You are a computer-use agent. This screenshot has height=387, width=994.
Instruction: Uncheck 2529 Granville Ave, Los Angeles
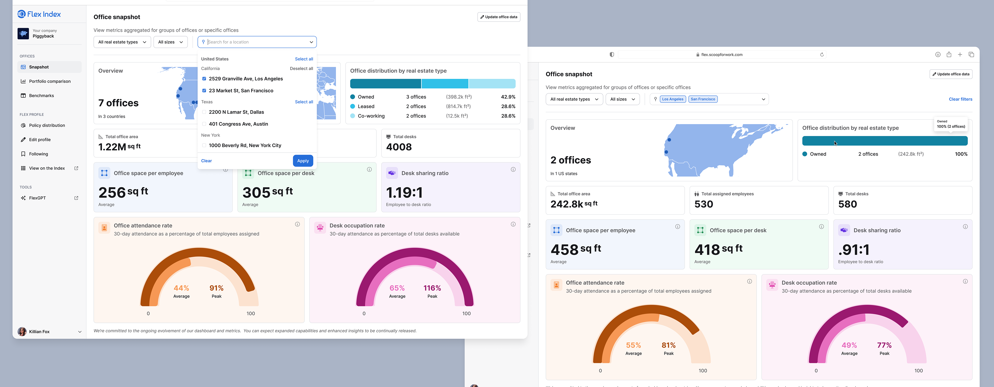pyautogui.click(x=204, y=79)
